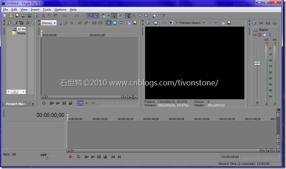
Task: Open the View menu
Action: [x=24, y=10]
